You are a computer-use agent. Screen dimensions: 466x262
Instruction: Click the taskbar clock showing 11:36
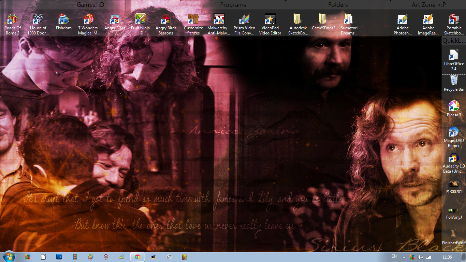[x=447, y=257]
